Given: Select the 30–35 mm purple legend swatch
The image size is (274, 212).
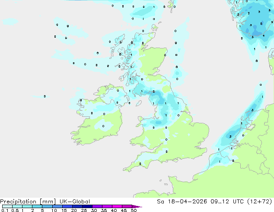Looking at the screenshot, I should (x=97, y=206).
